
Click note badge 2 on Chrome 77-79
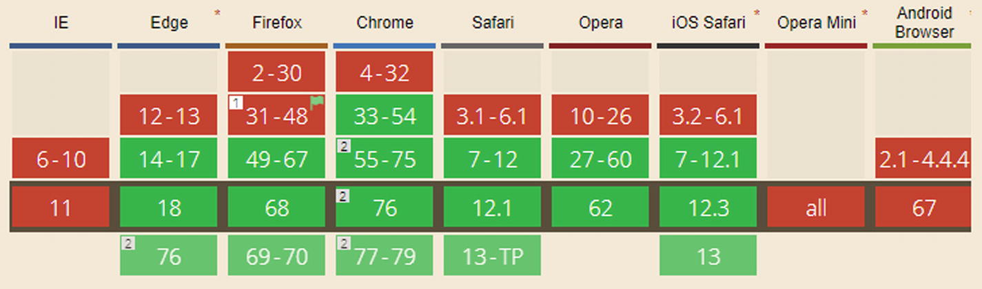[x=342, y=243]
